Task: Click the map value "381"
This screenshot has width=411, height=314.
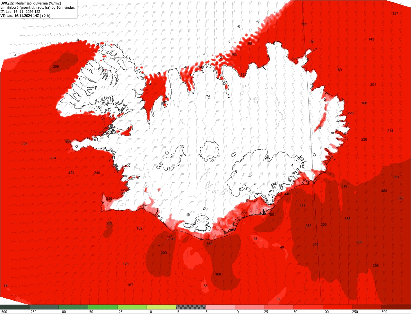Action: click(396, 177)
